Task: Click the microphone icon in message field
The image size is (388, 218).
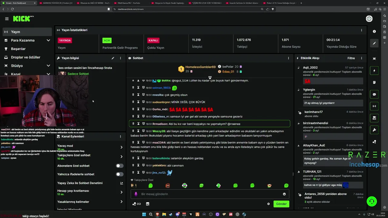Action: (x=136, y=194)
